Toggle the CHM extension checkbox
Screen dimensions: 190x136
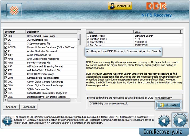6,78
